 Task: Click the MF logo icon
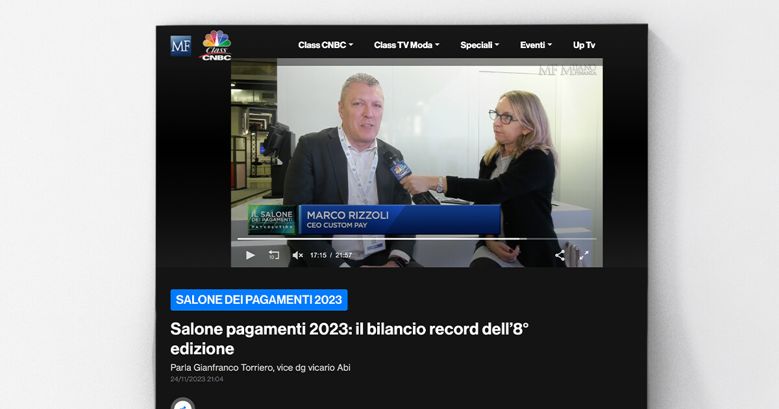(x=180, y=45)
